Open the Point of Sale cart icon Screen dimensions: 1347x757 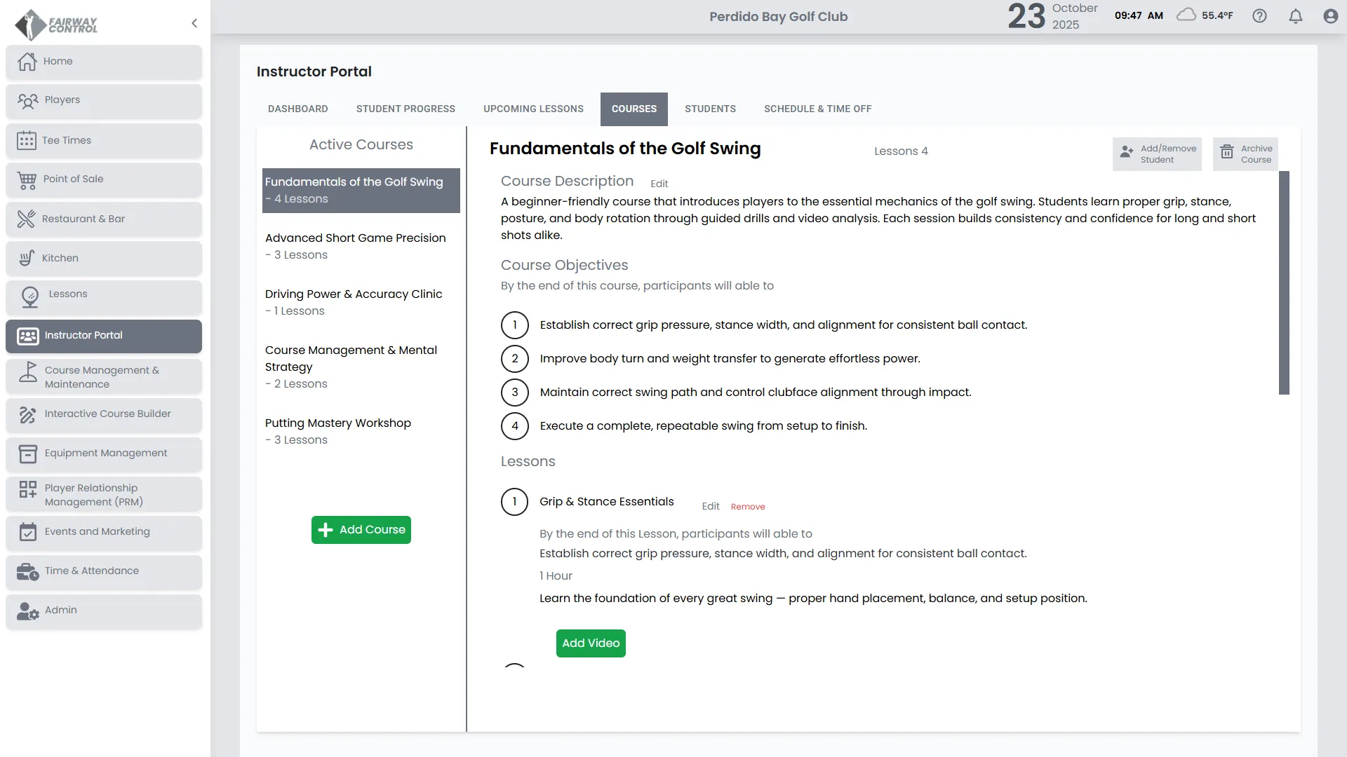point(27,180)
